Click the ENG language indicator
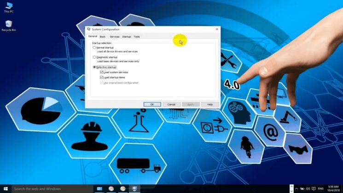Image resolution: width=343 pixels, height=193 pixels. pos(321,188)
